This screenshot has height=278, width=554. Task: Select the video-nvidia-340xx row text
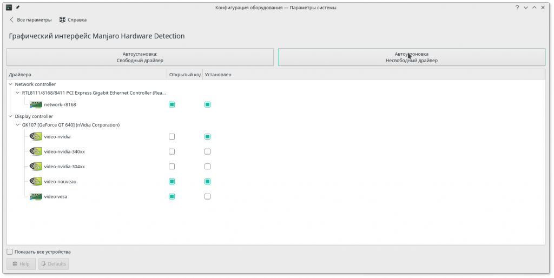64,151
